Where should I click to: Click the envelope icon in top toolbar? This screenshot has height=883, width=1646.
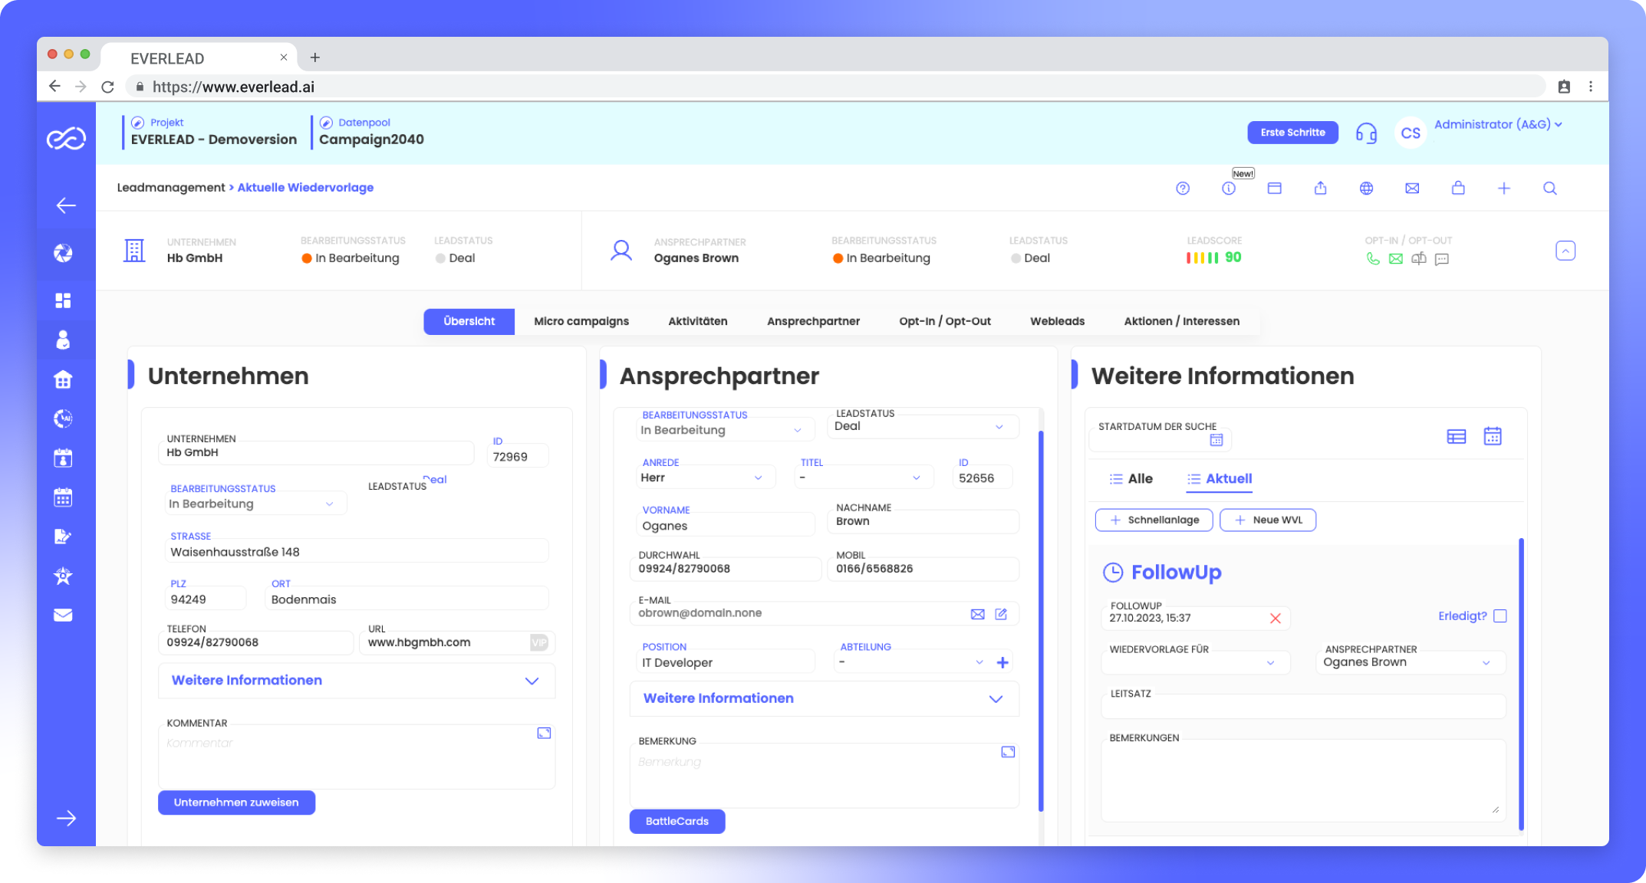[1412, 189]
